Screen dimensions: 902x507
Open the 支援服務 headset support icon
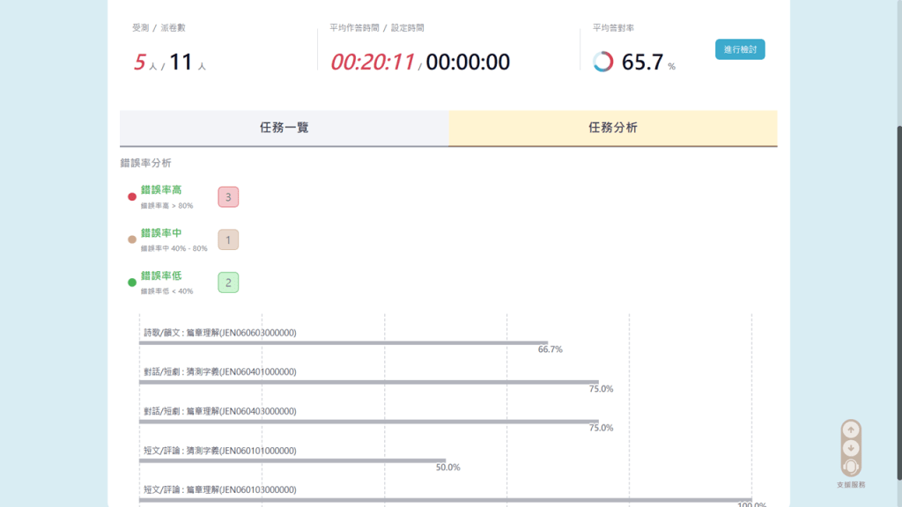[x=850, y=467]
